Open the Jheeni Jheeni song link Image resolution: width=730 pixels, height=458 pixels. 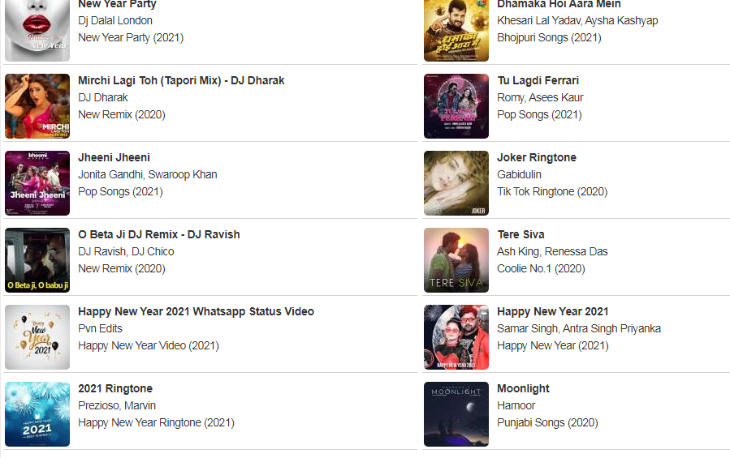point(114,157)
